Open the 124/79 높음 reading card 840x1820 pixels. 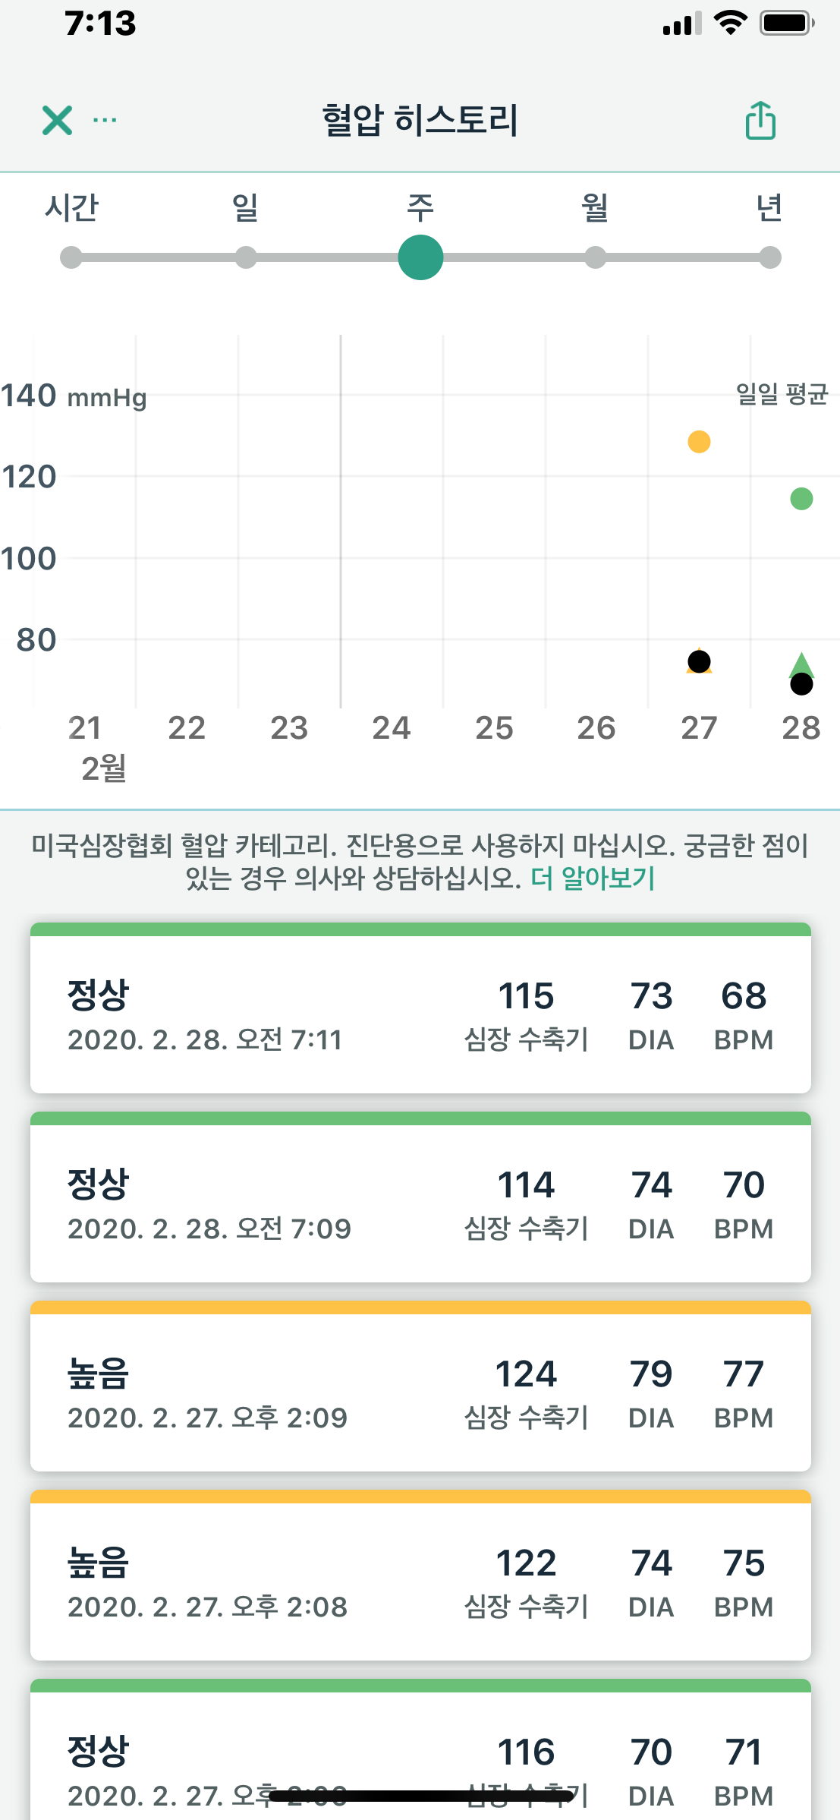[420, 1392]
